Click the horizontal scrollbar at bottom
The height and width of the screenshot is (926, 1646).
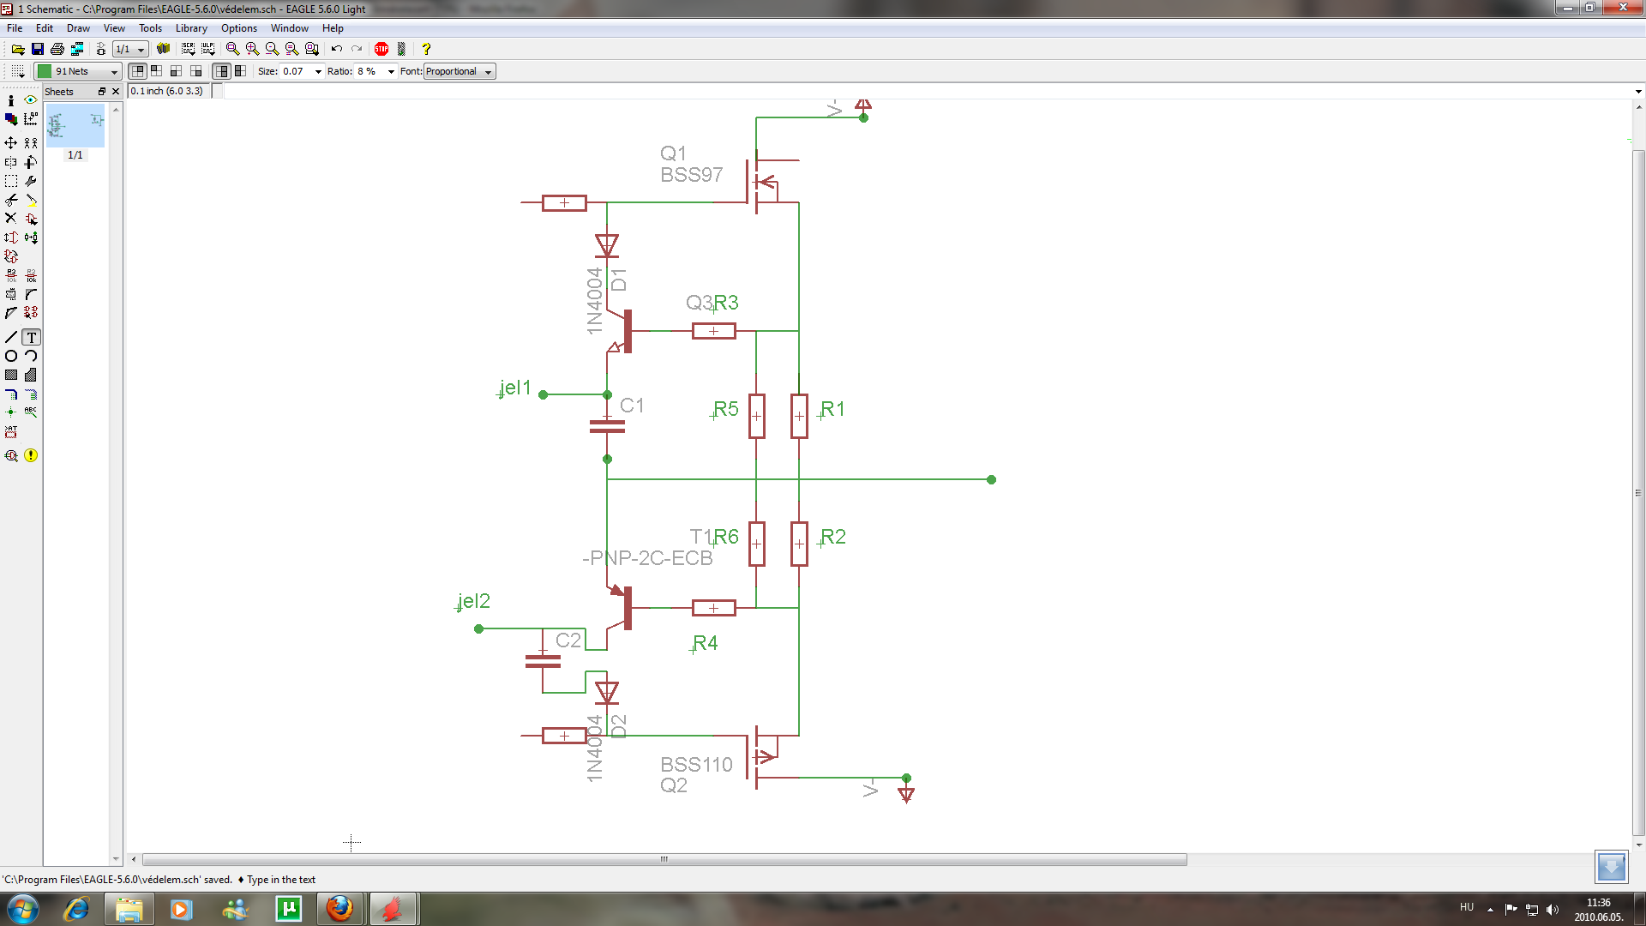[x=664, y=859]
